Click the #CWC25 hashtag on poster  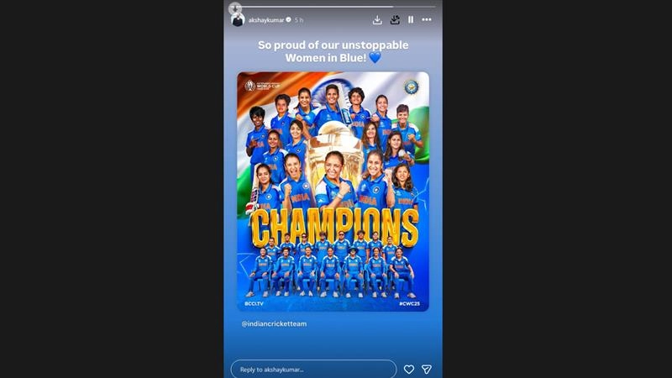(x=409, y=303)
